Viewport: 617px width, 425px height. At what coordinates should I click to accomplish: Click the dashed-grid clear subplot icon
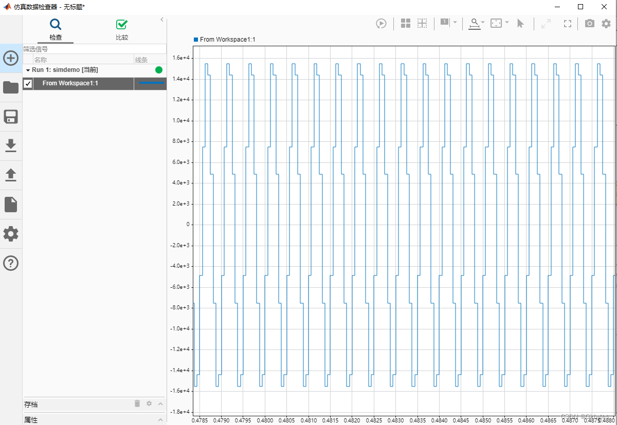(x=422, y=23)
